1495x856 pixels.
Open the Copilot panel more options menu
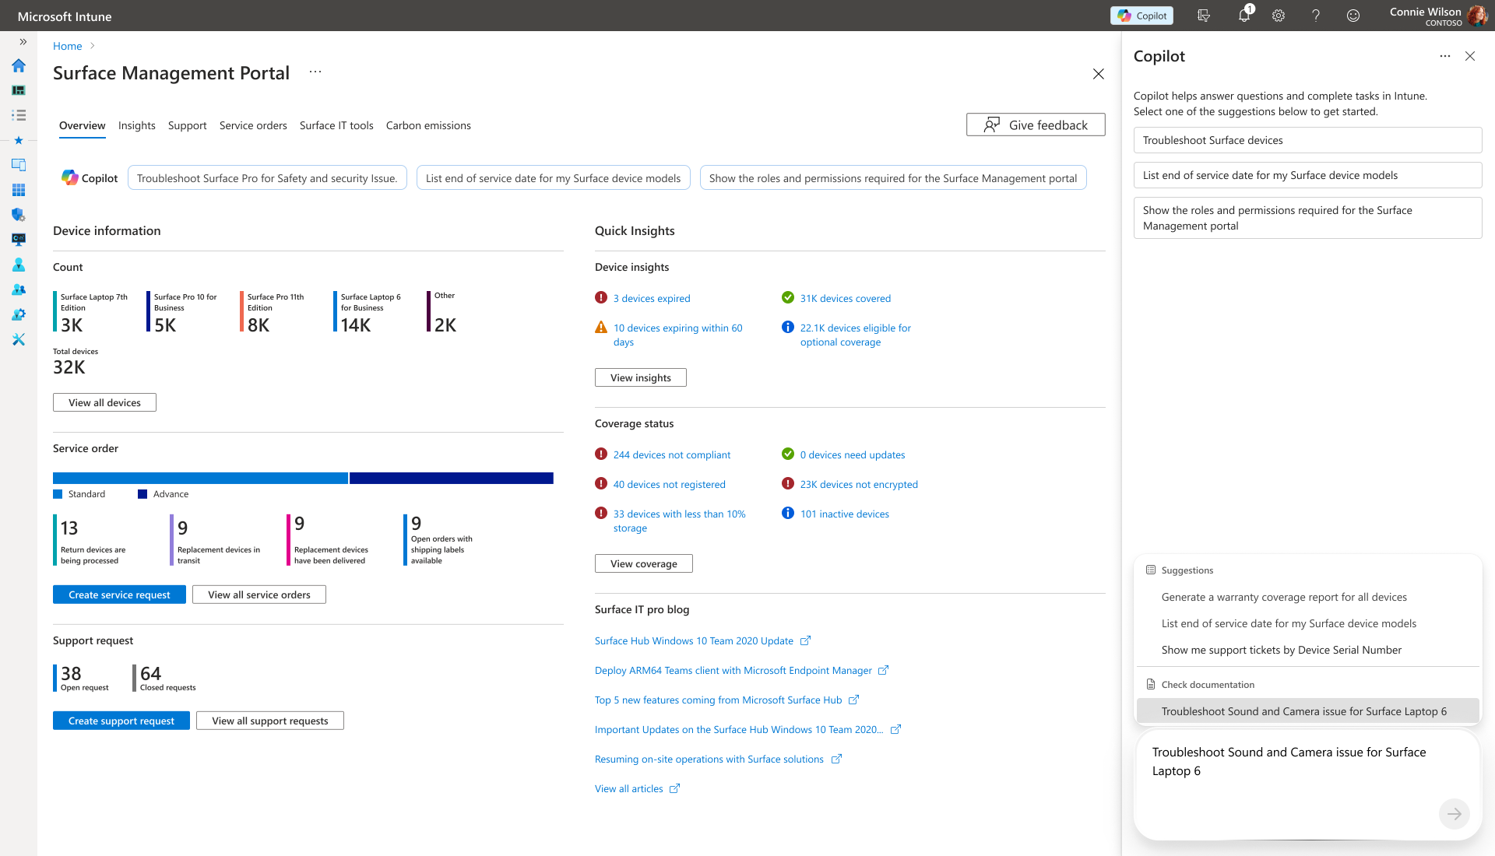click(1445, 56)
